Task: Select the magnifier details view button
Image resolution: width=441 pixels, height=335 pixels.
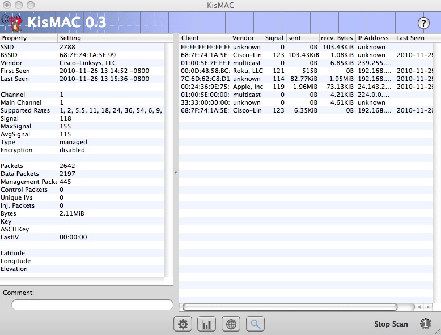Action: coord(255,324)
